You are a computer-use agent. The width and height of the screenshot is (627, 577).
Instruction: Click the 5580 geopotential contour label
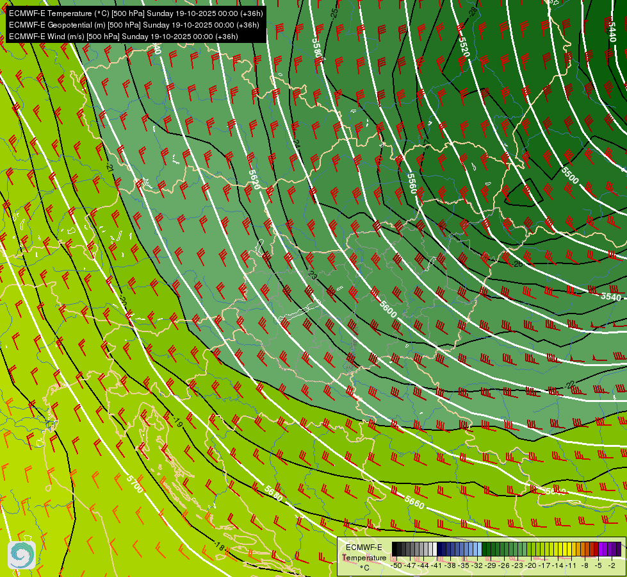click(x=316, y=49)
